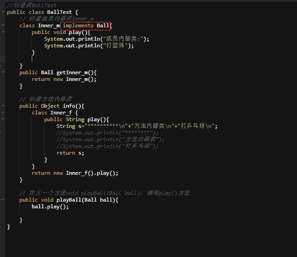Screen dimensions: 297x257
Task: Click commented line //System.out.println("********")
Action: point(107,133)
